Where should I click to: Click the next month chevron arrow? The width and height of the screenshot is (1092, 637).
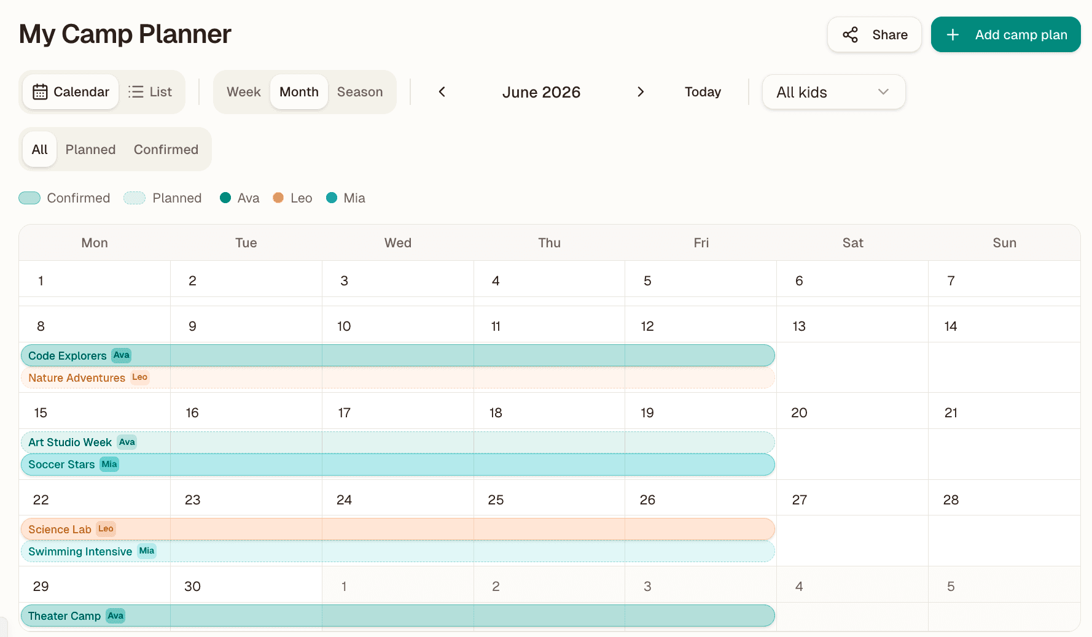pos(641,91)
